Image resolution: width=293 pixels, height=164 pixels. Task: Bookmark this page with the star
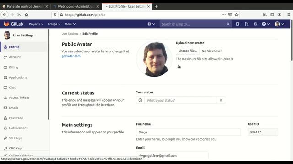click(237, 15)
